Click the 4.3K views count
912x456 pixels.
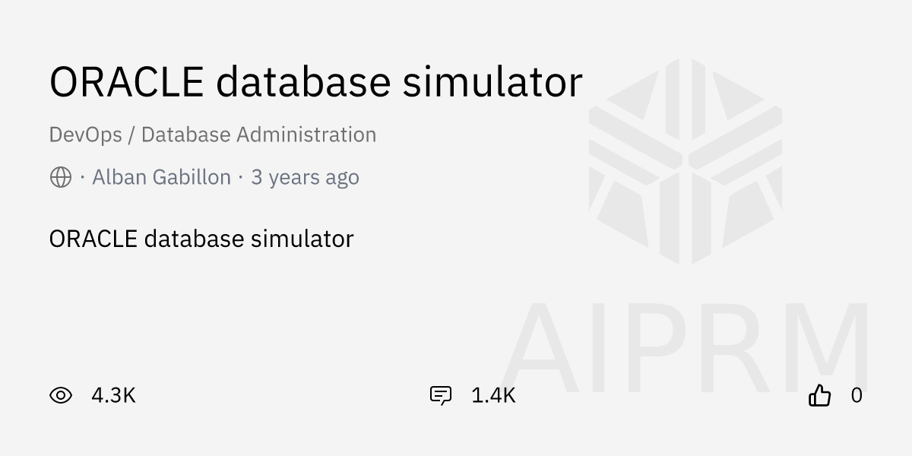pyautogui.click(x=113, y=395)
